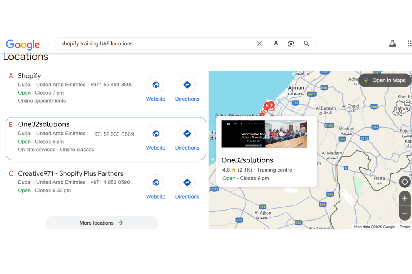Click Website link under Creative971 listing
412x274 pixels.
click(x=156, y=197)
